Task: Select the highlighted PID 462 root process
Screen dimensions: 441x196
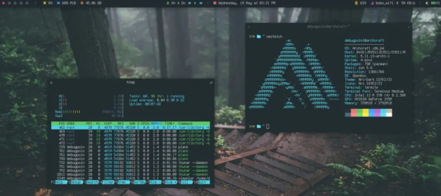Action: tap(131, 127)
